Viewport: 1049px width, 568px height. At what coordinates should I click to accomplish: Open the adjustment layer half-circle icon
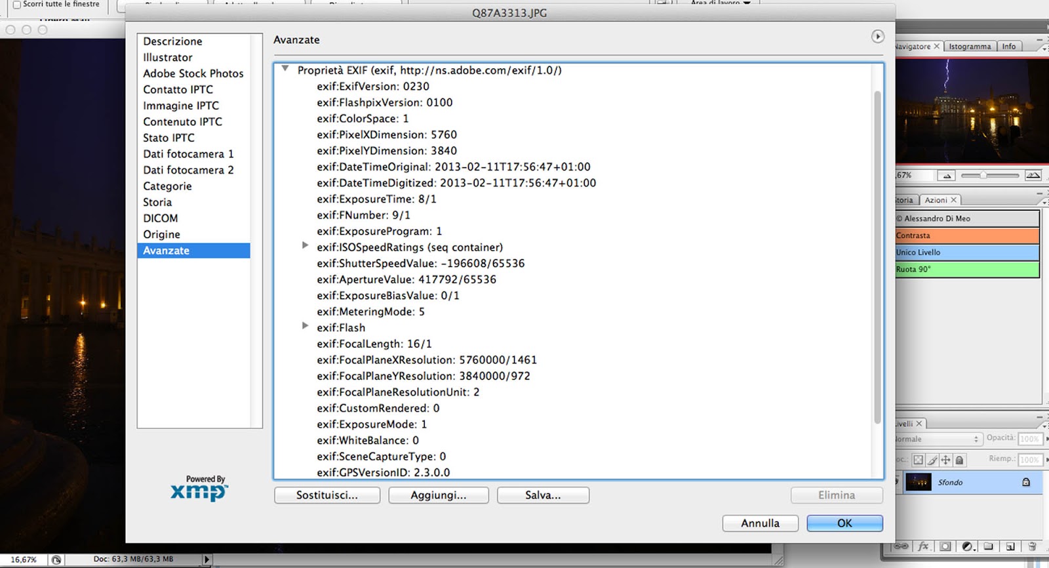pyautogui.click(x=967, y=546)
